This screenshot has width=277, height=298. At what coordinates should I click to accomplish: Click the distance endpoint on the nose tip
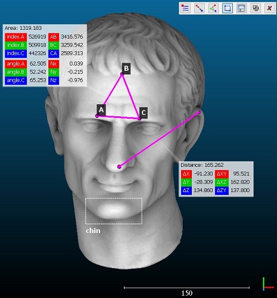(x=119, y=166)
